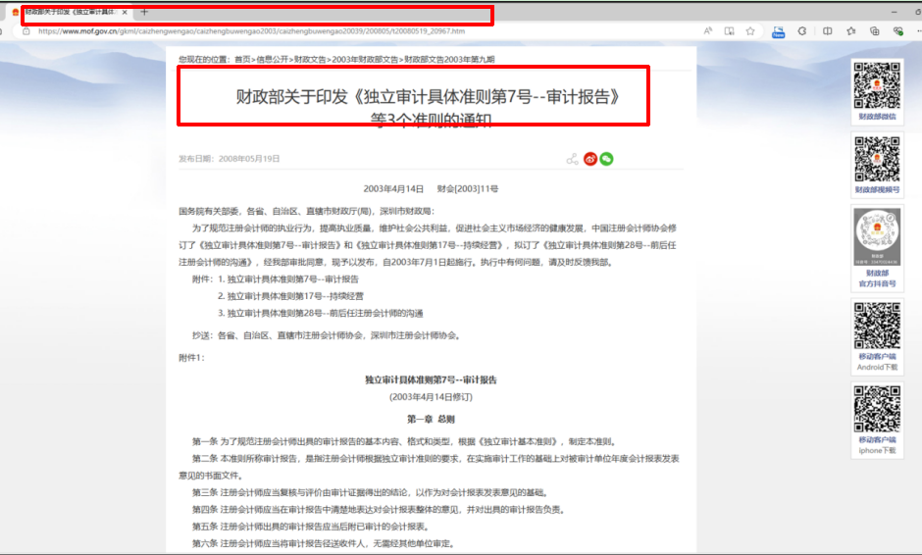Close the current 财政部 browser tab
Viewport: 922px width, 555px height.
pos(125,12)
